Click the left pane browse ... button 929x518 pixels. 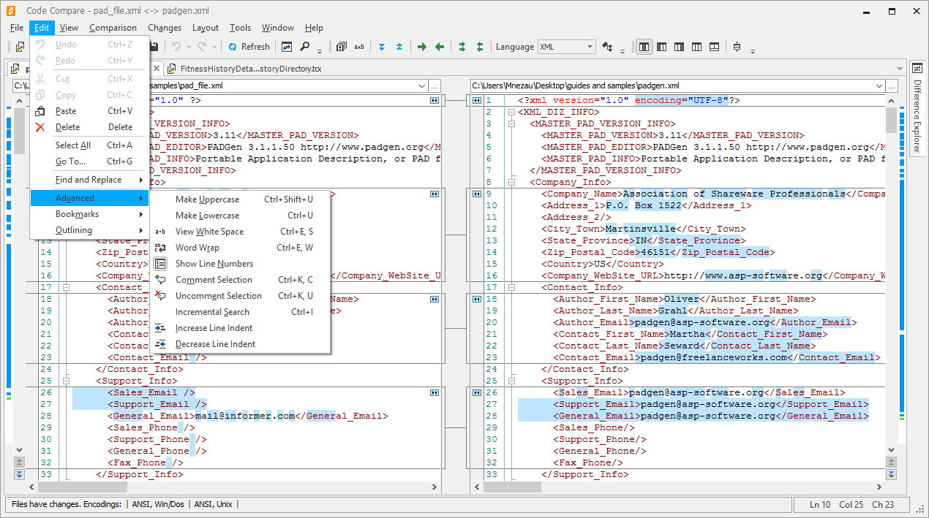435,86
